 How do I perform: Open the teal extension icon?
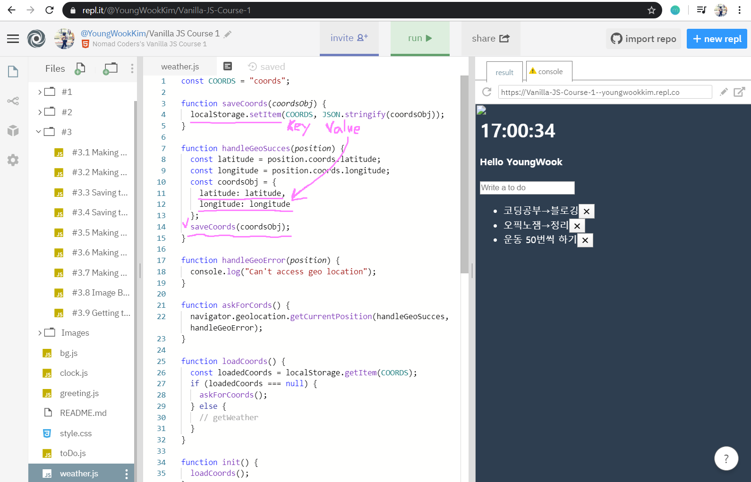675,10
